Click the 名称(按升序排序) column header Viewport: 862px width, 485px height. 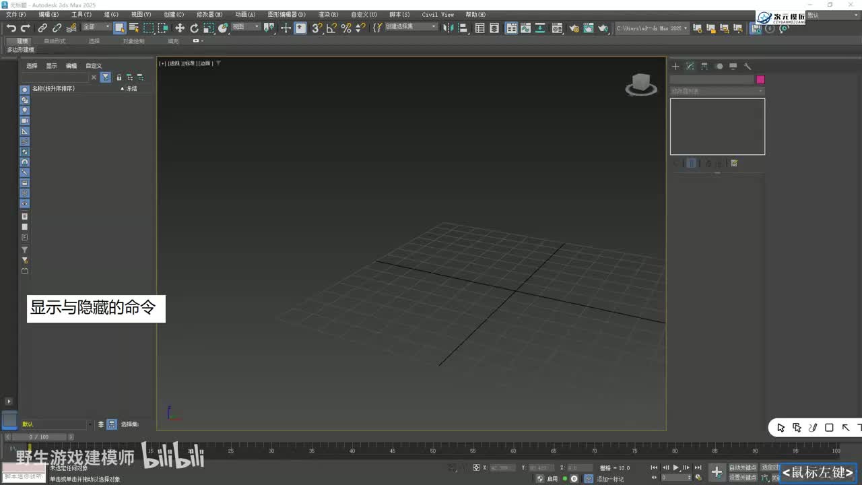pyautogui.click(x=53, y=89)
